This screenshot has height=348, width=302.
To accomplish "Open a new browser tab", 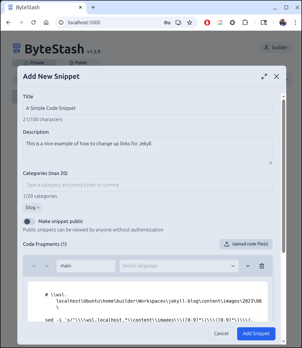I will (93, 8).
